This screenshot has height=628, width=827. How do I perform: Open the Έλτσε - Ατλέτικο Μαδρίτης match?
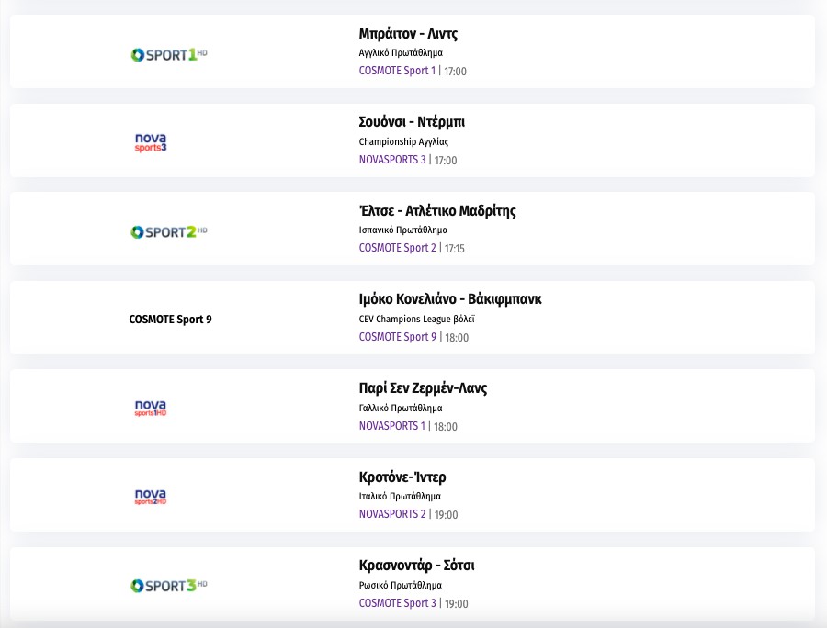point(437,211)
